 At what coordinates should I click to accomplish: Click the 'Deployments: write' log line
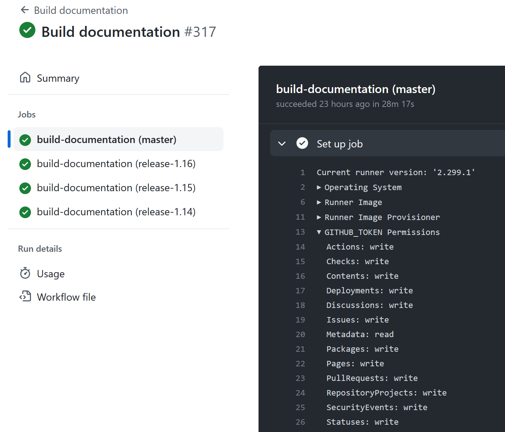pos(370,290)
